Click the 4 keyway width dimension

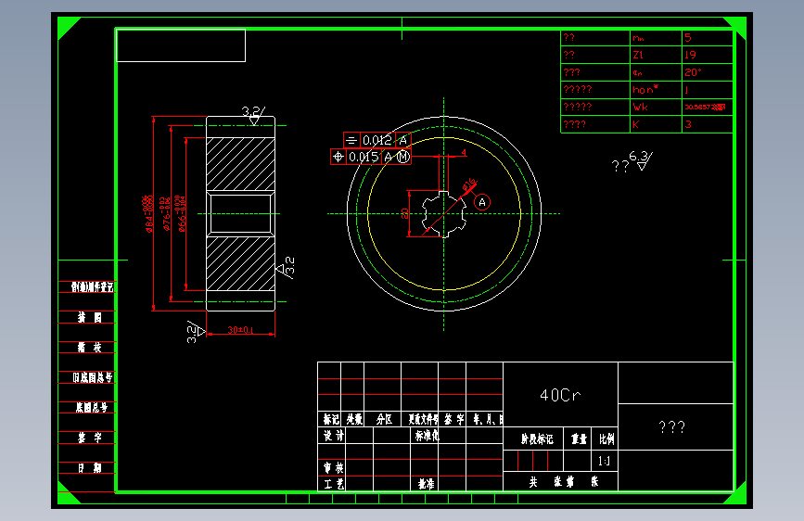click(464, 152)
